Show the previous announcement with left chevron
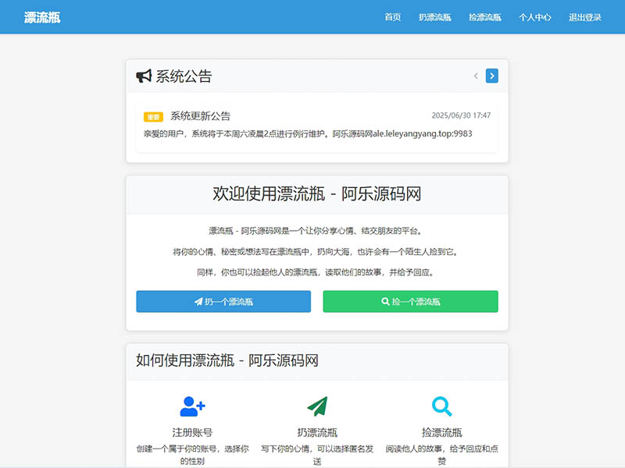 (476, 76)
